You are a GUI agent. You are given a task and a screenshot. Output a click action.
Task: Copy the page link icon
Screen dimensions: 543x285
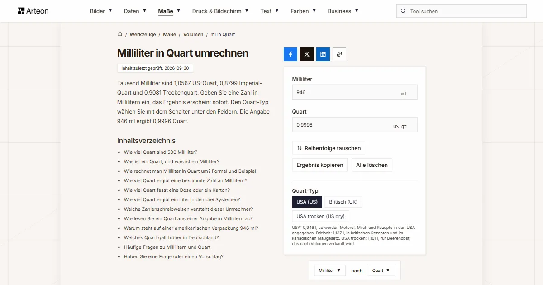coord(339,54)
